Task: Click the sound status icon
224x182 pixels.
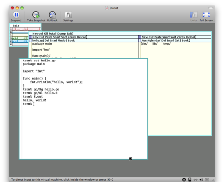Action: [201, 180]
